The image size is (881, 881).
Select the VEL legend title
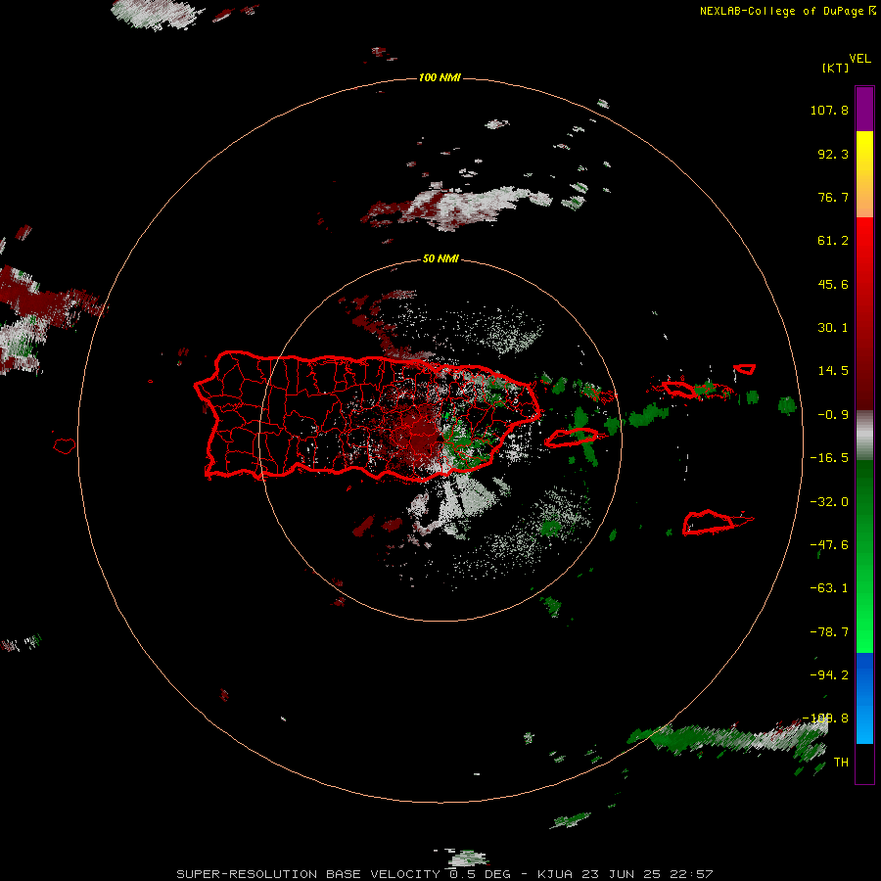tap(859, 59)
